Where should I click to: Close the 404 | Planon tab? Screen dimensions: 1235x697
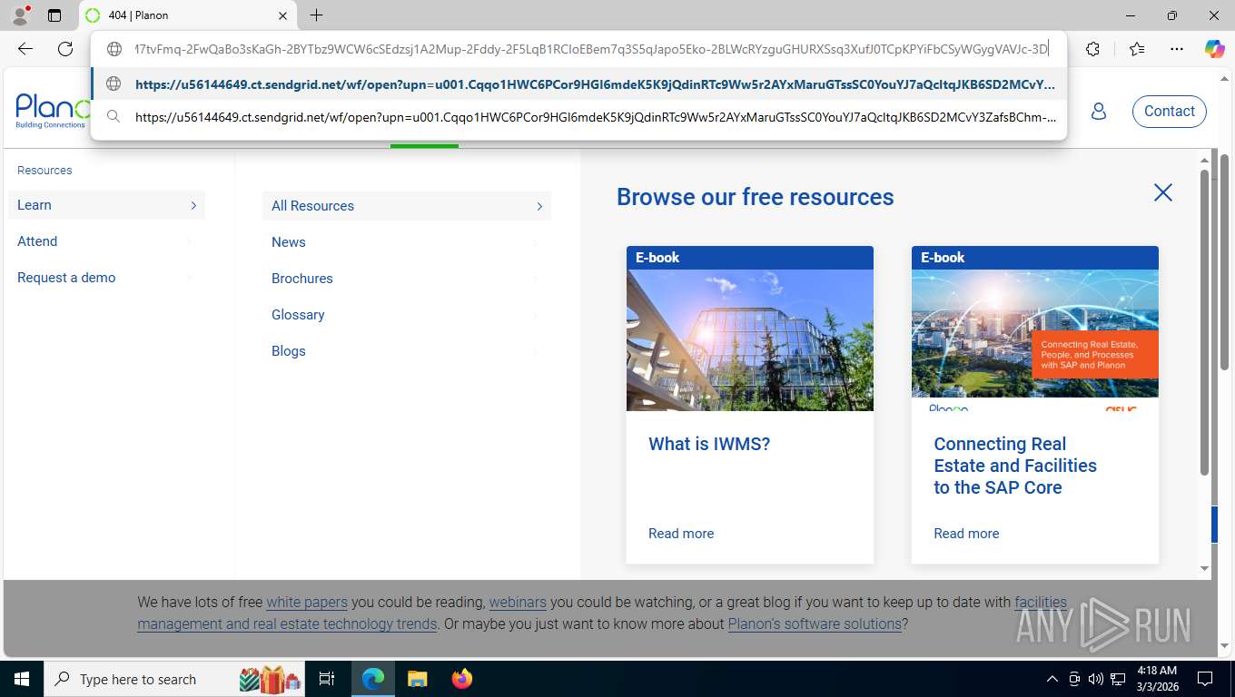(x=282, y=15)
